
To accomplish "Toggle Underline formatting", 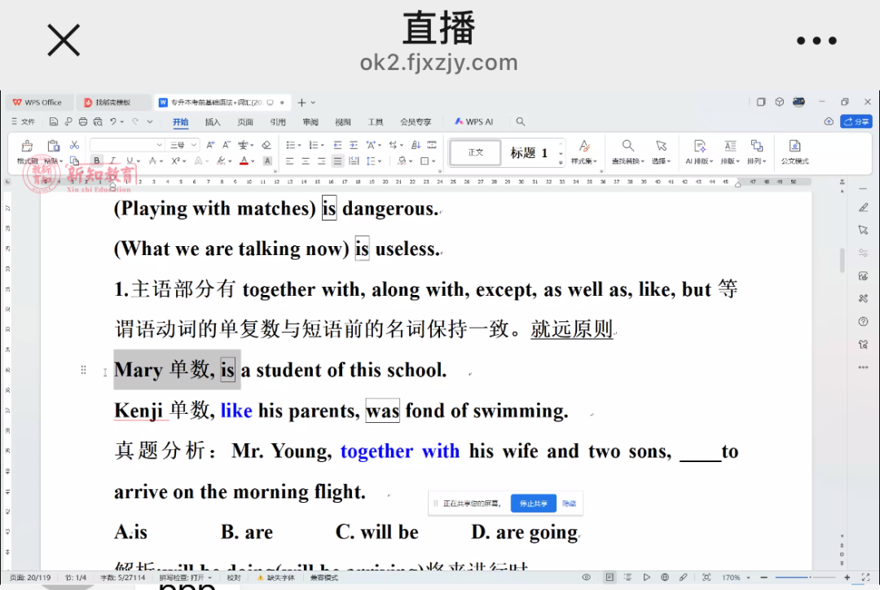I will click(129, 161).
